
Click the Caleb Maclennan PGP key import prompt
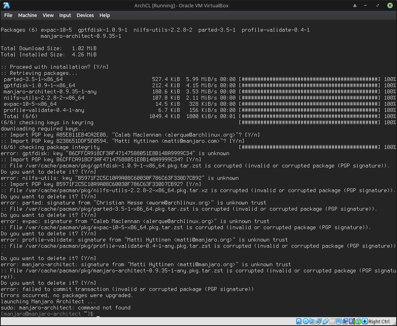(130, 135)
